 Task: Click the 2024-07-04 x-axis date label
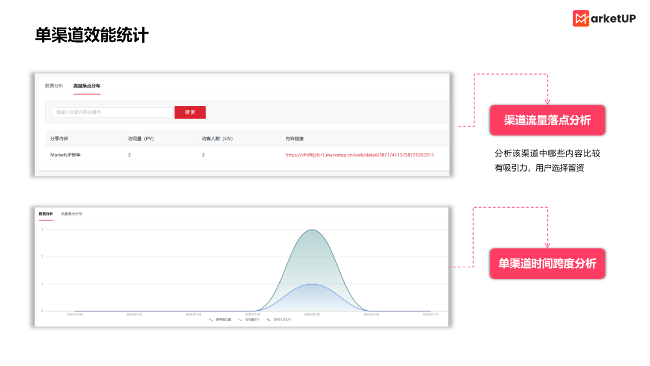click(75, 315)
